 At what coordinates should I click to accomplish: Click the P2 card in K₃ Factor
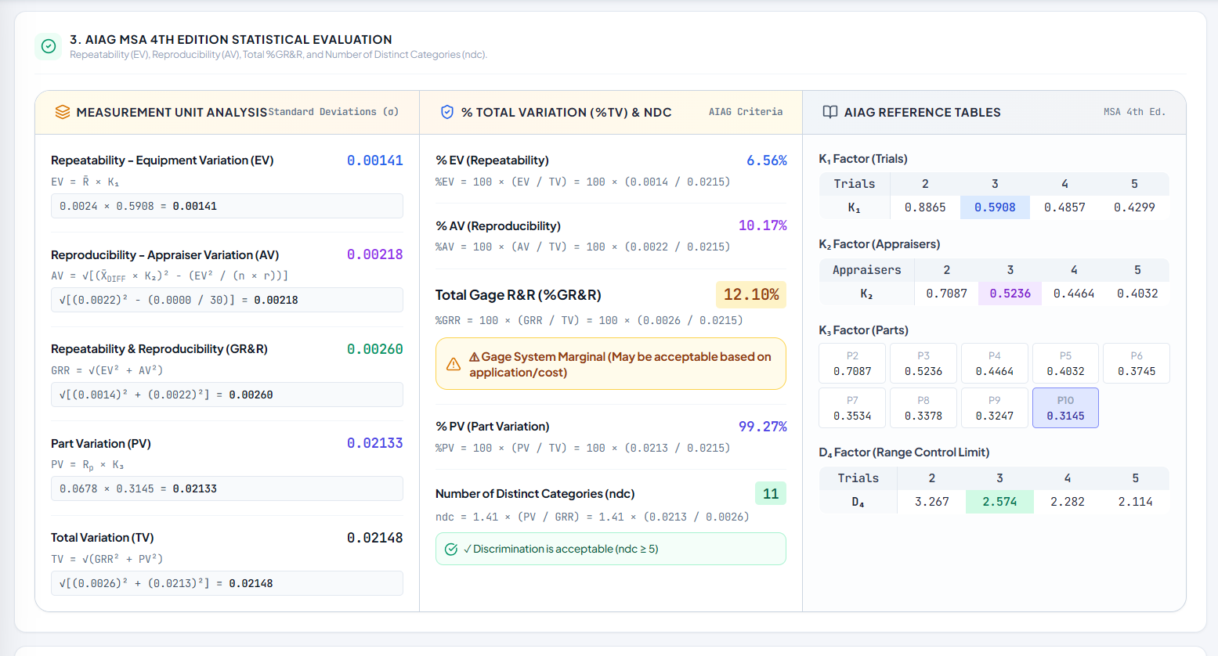(852, 363)
